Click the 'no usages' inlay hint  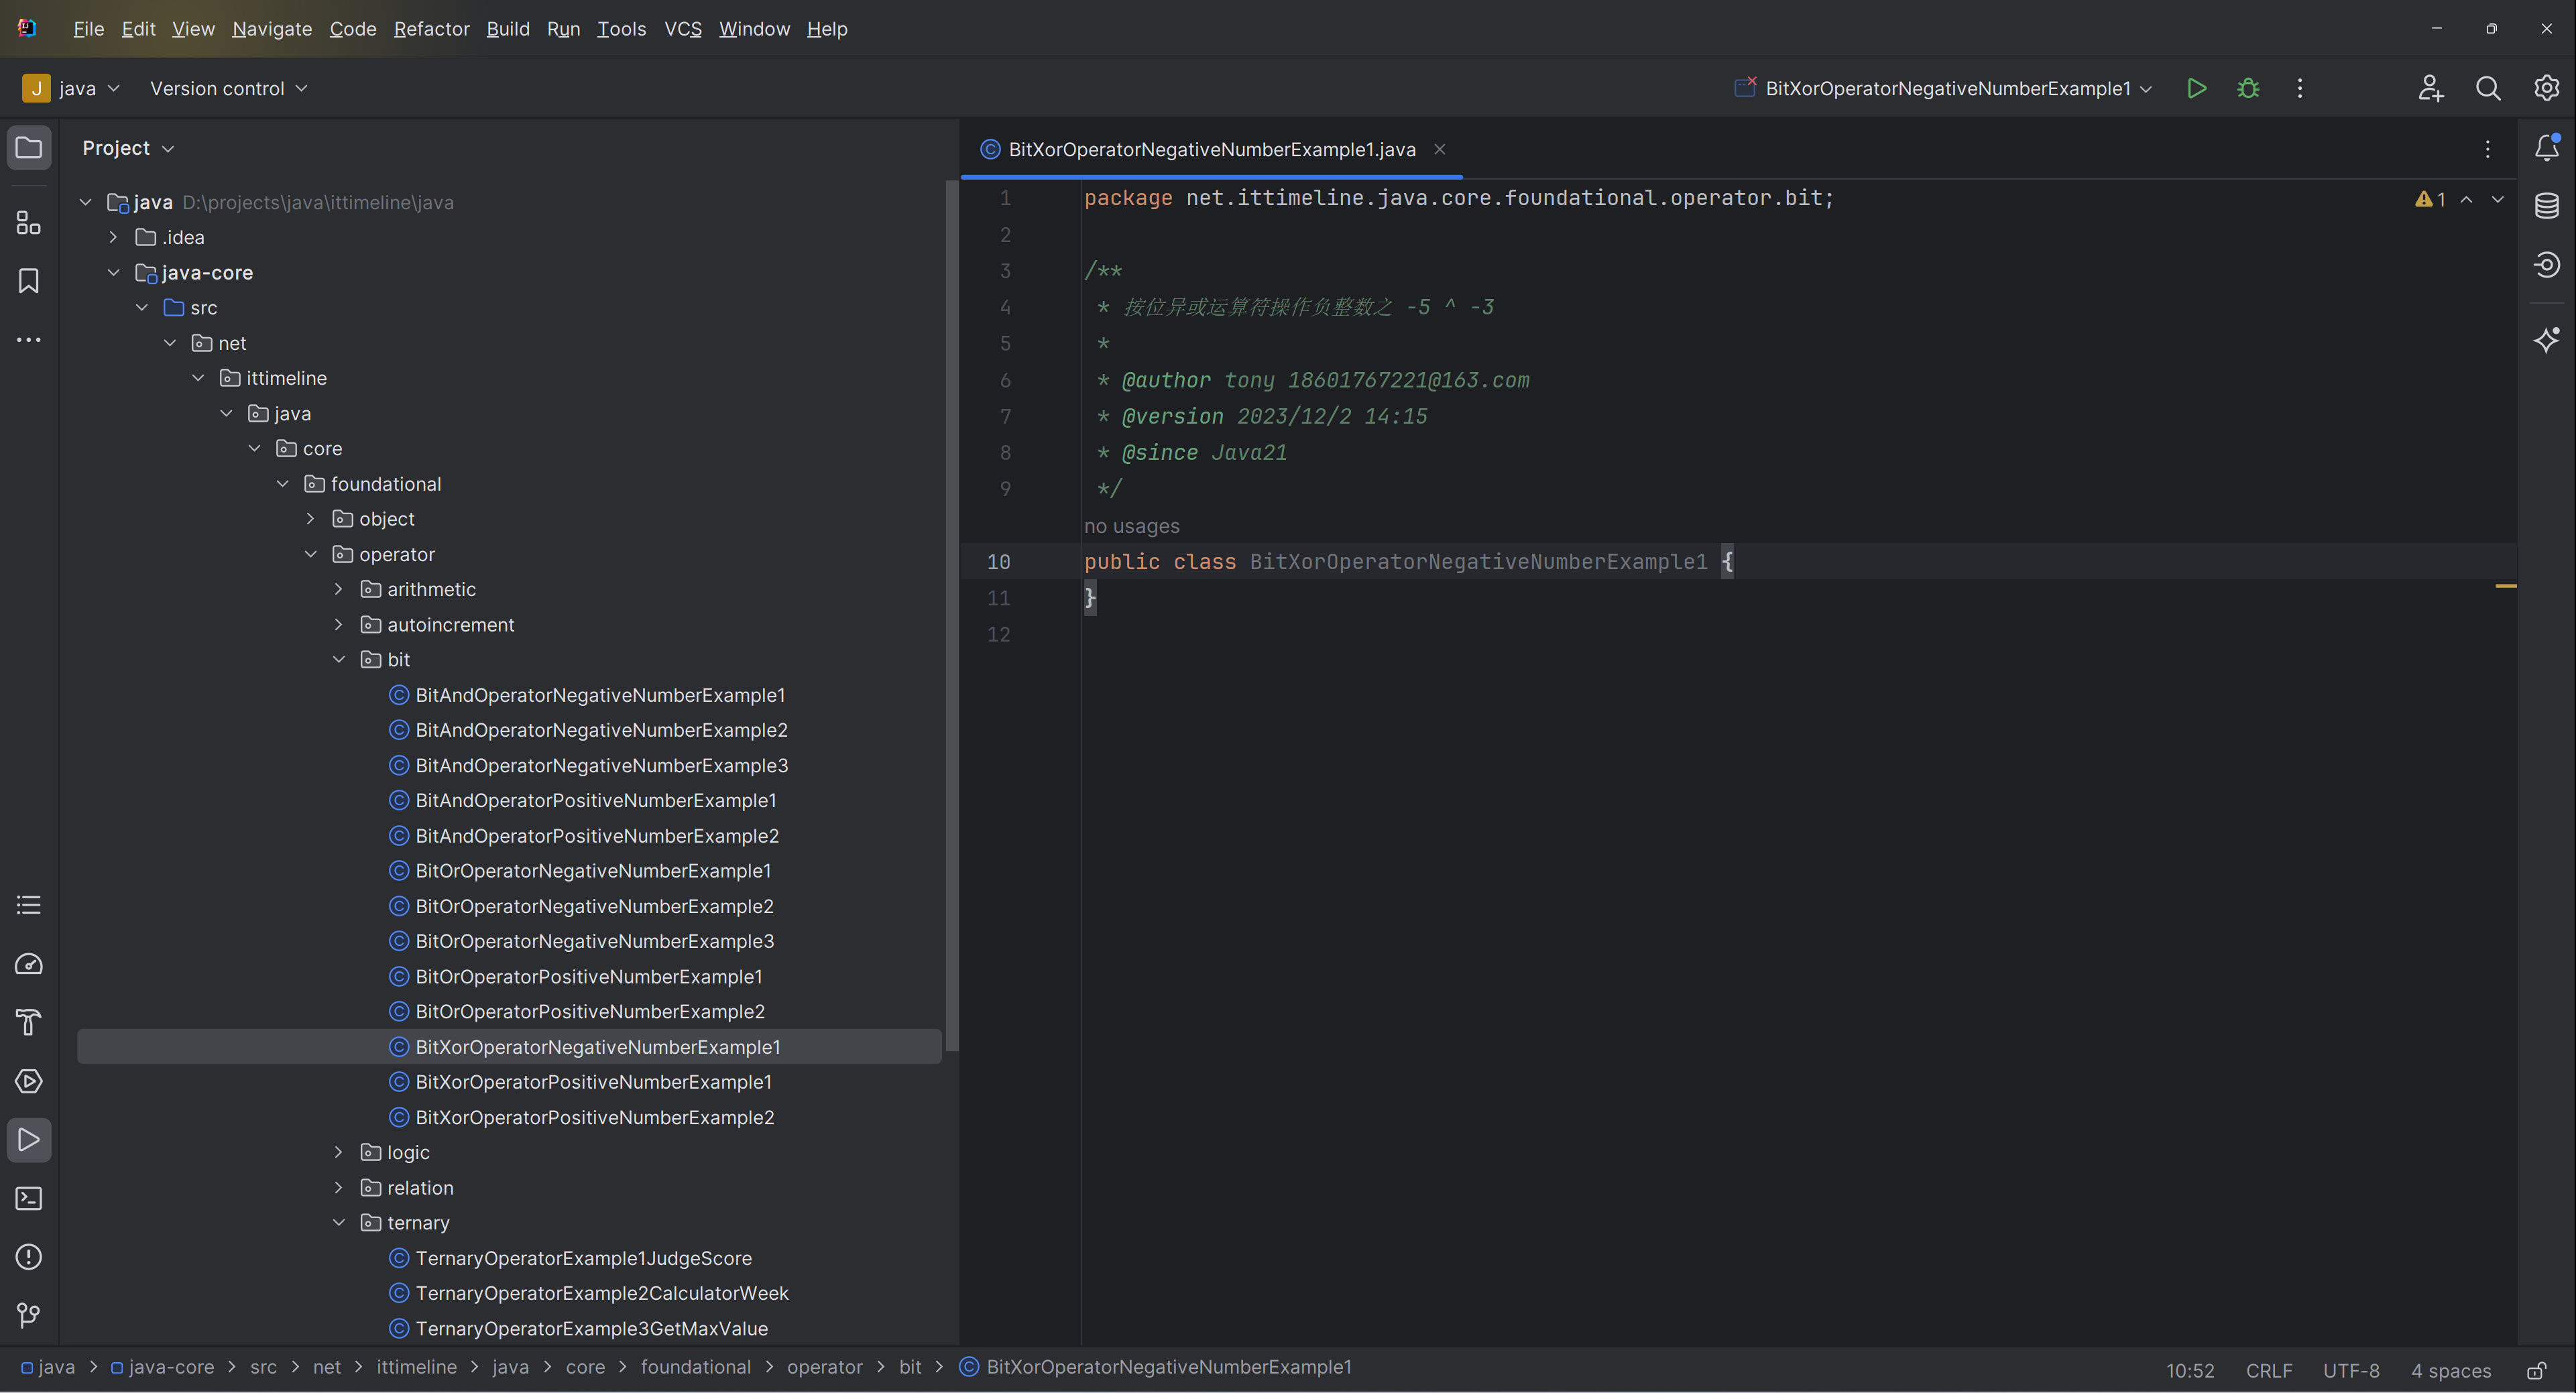click(1132, 526)
